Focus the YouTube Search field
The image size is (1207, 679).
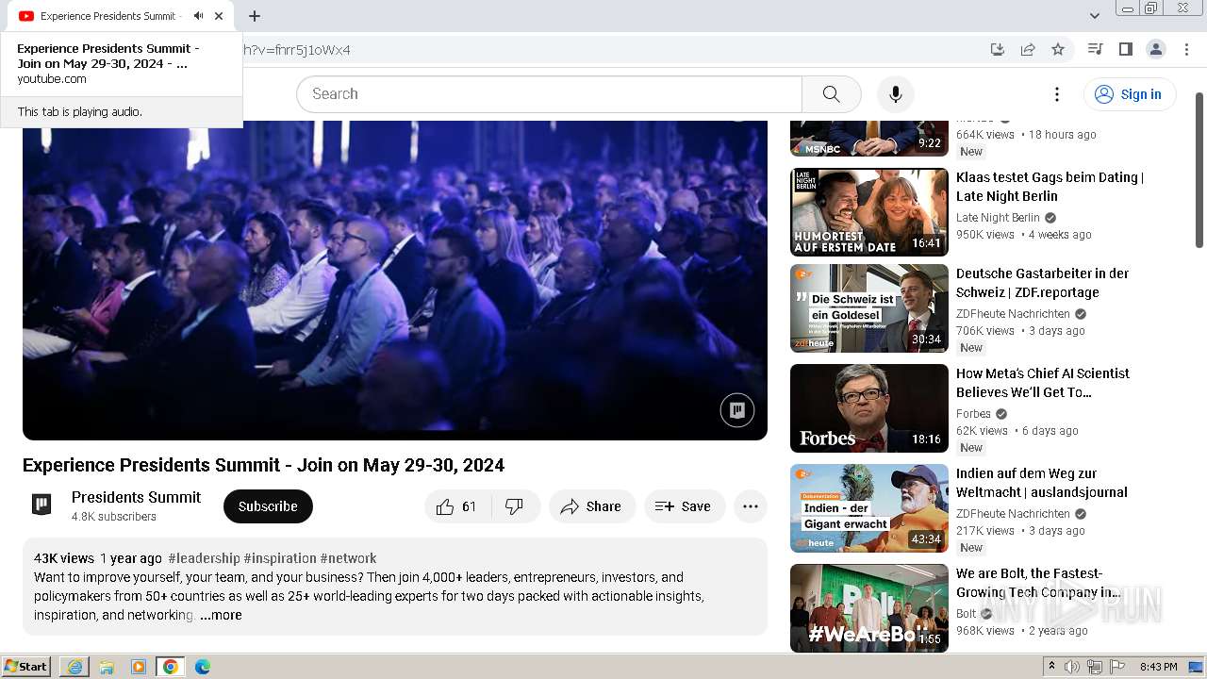click(549, 94)
